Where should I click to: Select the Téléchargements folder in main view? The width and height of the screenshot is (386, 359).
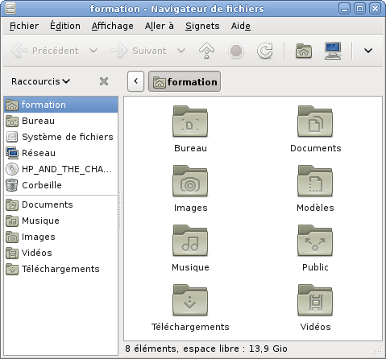tap(190, 300)
